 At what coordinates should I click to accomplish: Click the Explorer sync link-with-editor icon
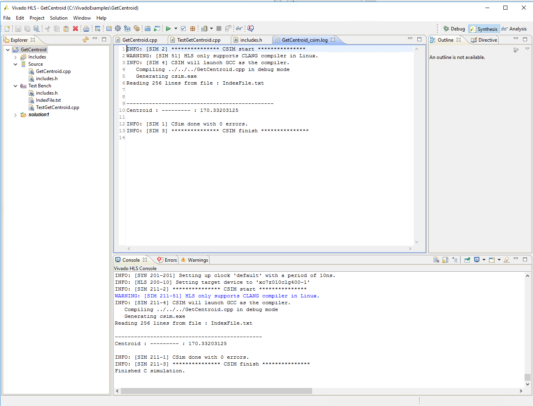coord(85,40)
